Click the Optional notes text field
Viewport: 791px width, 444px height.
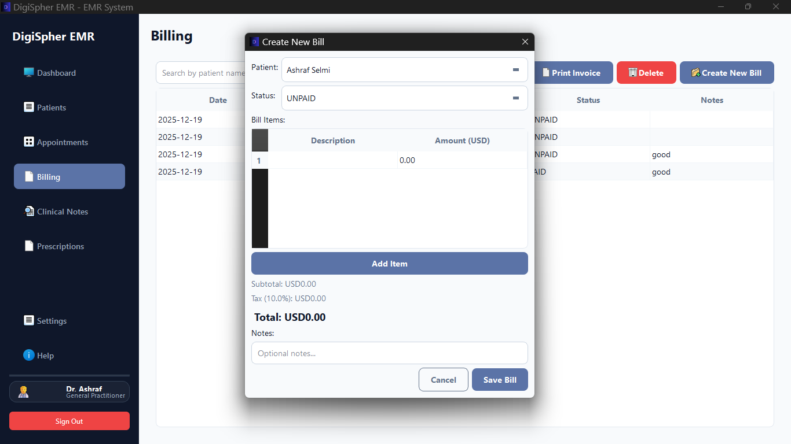389,353
